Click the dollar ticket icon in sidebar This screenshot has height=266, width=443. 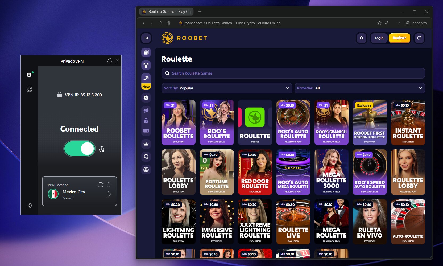146,131
